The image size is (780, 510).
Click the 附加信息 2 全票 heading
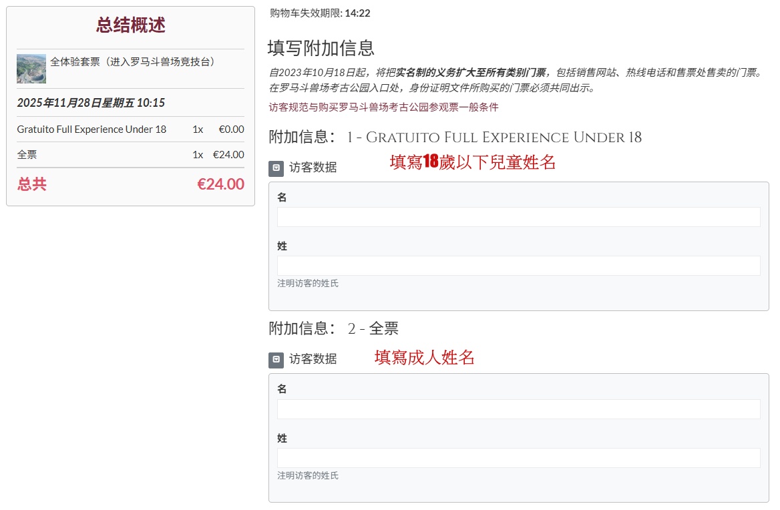pyautogui.click(x=333, y=328)
